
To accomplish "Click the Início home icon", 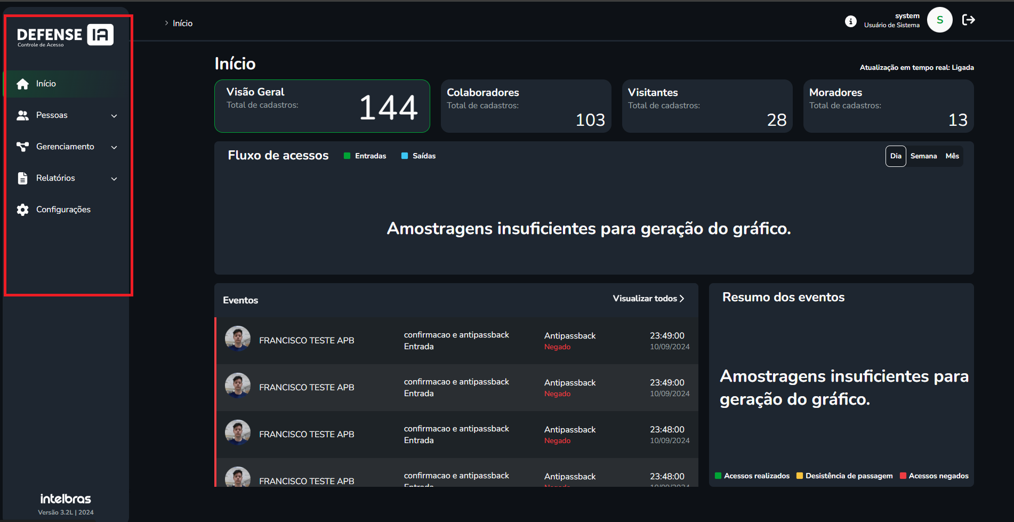I will point(22,84).
